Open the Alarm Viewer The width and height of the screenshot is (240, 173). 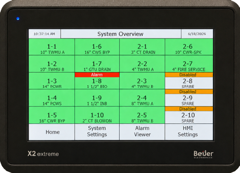pos(142,132)
